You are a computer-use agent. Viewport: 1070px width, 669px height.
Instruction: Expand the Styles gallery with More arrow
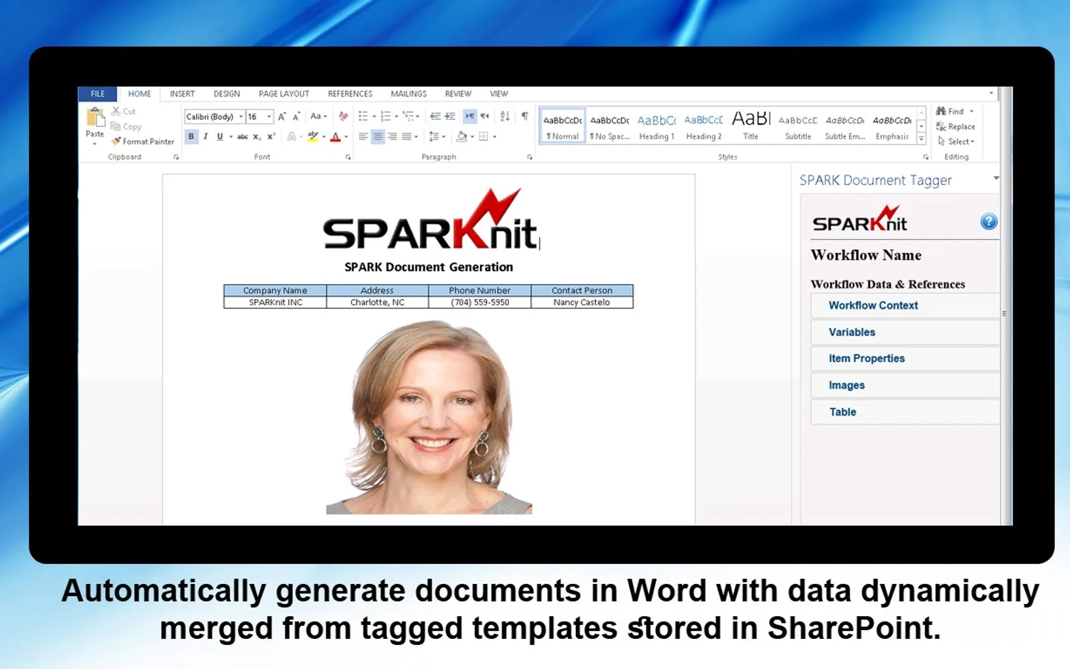(922, 138)
